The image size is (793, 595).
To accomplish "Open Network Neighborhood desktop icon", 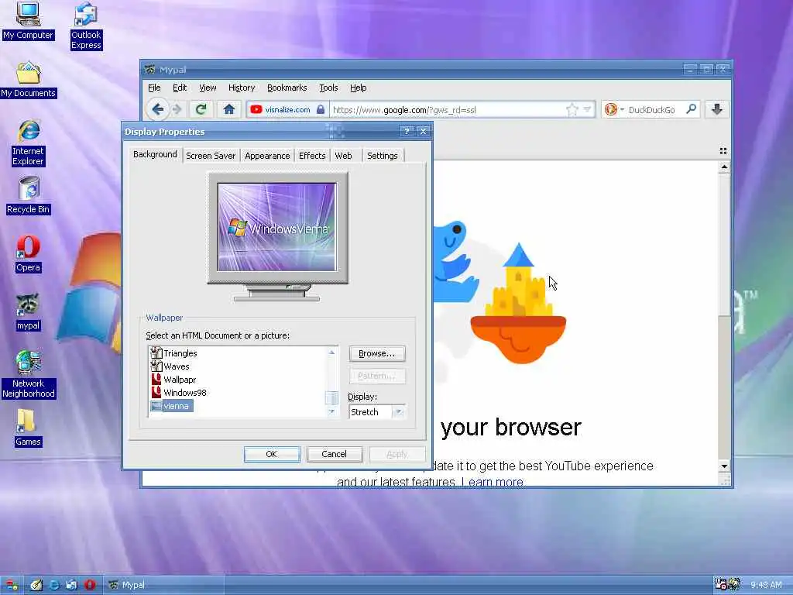I will [29, 374].
